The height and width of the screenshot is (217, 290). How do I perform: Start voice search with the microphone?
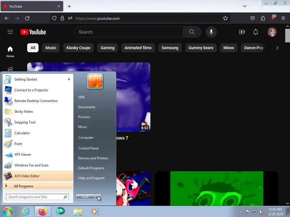(211, 32)
